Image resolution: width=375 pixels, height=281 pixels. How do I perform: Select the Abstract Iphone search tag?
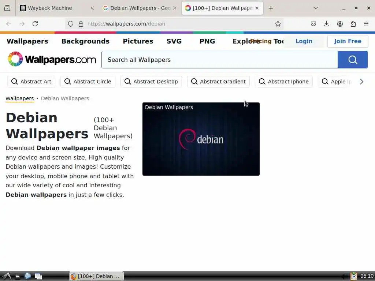[284, 82]
